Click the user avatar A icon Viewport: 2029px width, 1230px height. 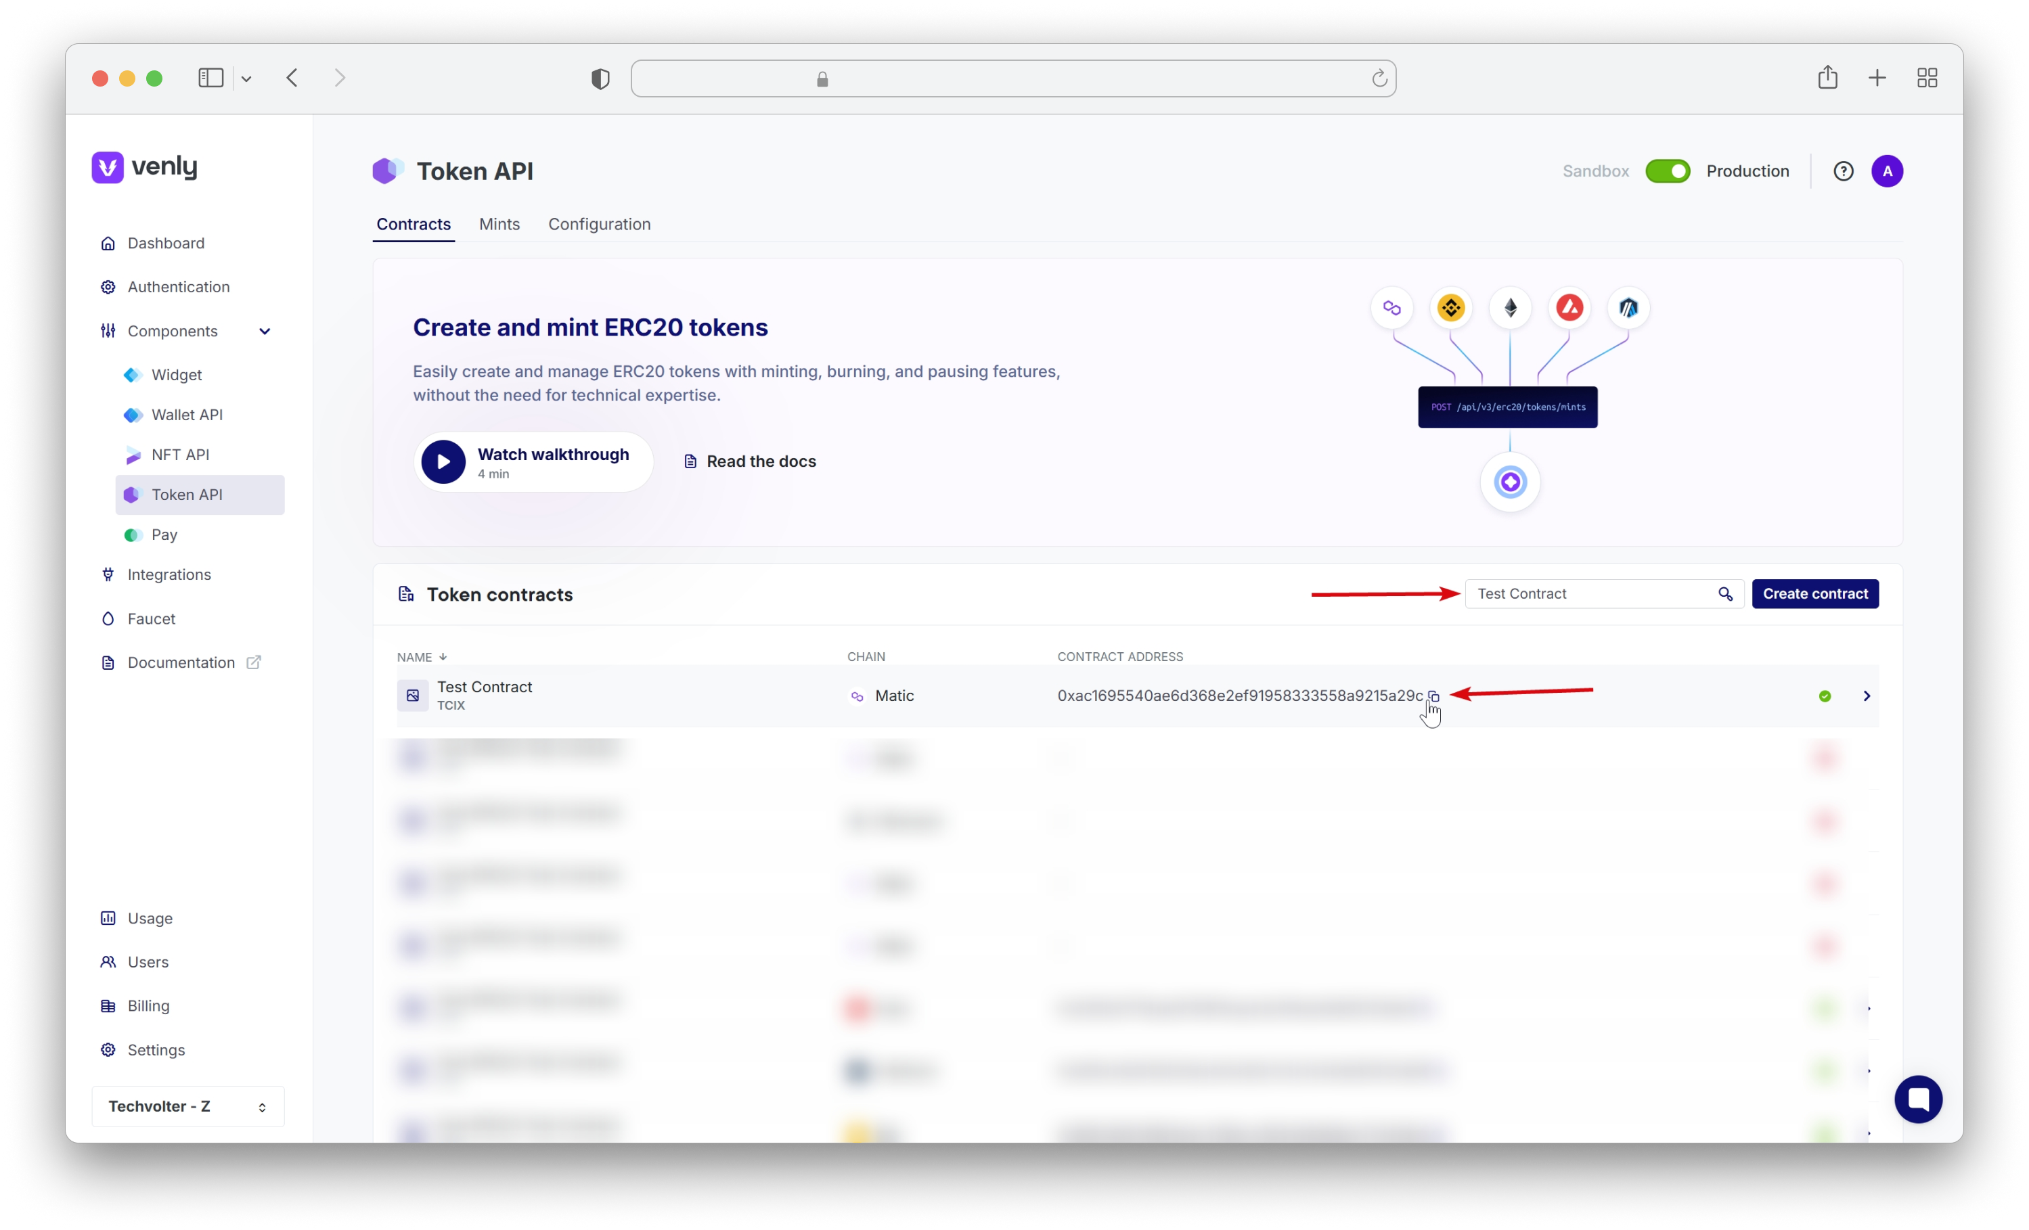[x=1887, y=171]
